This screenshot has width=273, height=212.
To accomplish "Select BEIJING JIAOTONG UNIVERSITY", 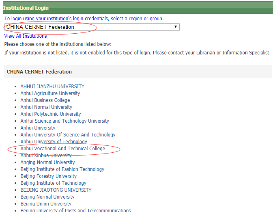I will 56,190.
